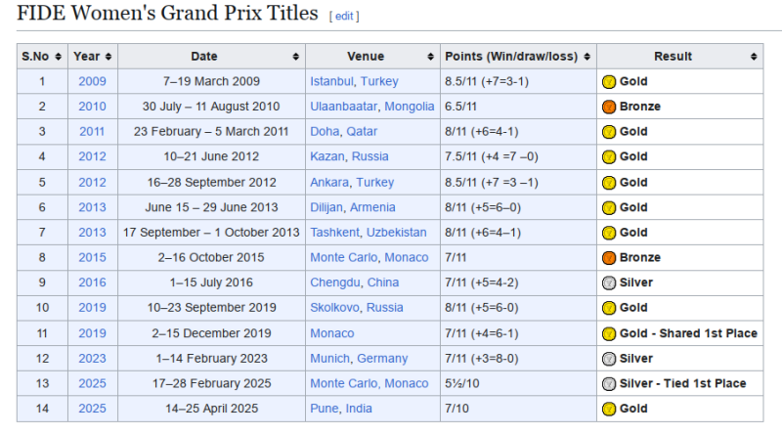The height and width of the screenshot is (435, 782).
Task: Click the silver medal icon in Tied 1st Place row
Action: pyautogui.click(x=608, y=383)
